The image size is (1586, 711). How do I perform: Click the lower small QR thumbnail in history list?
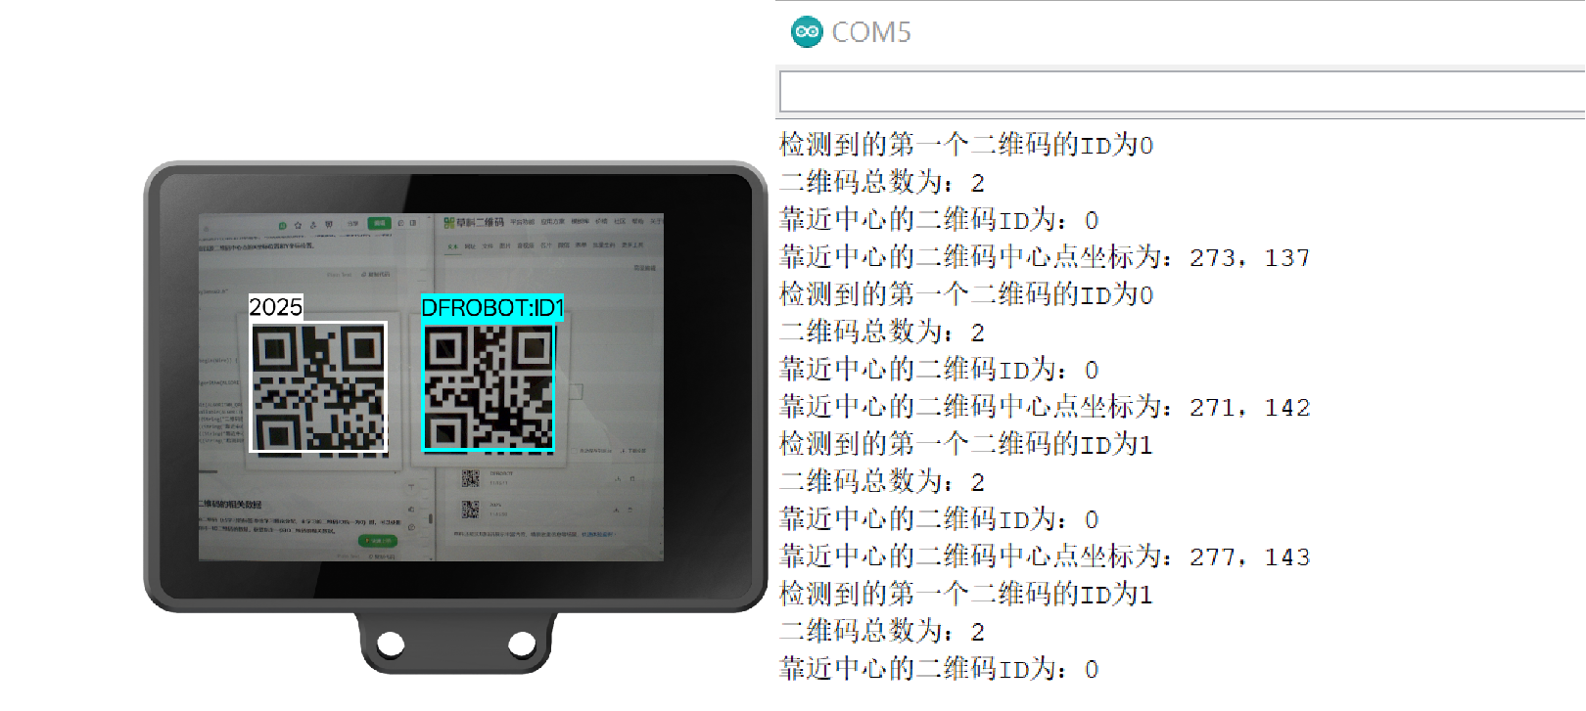[x=471, y=510]
